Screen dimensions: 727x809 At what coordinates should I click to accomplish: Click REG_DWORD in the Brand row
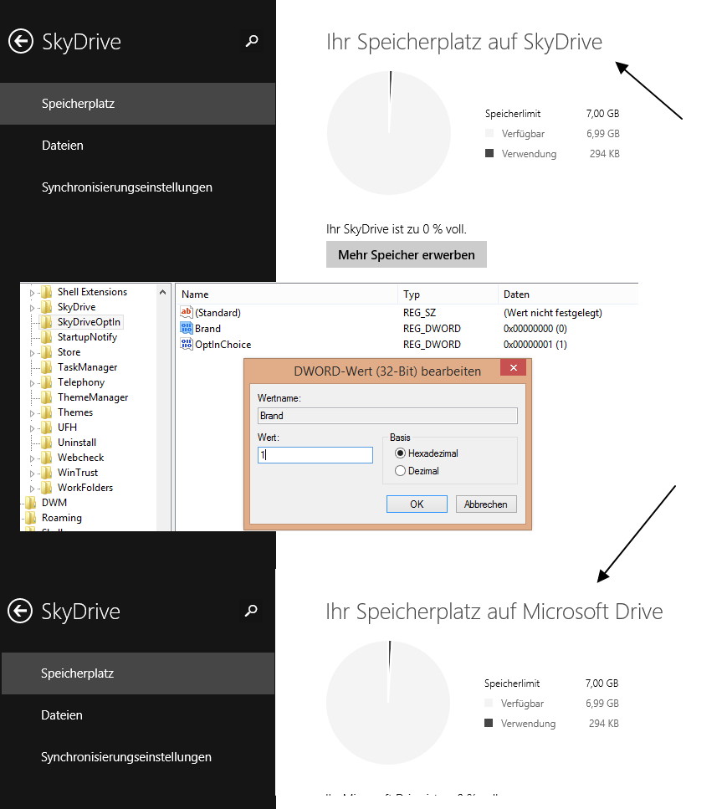click(x=432, y=329)
